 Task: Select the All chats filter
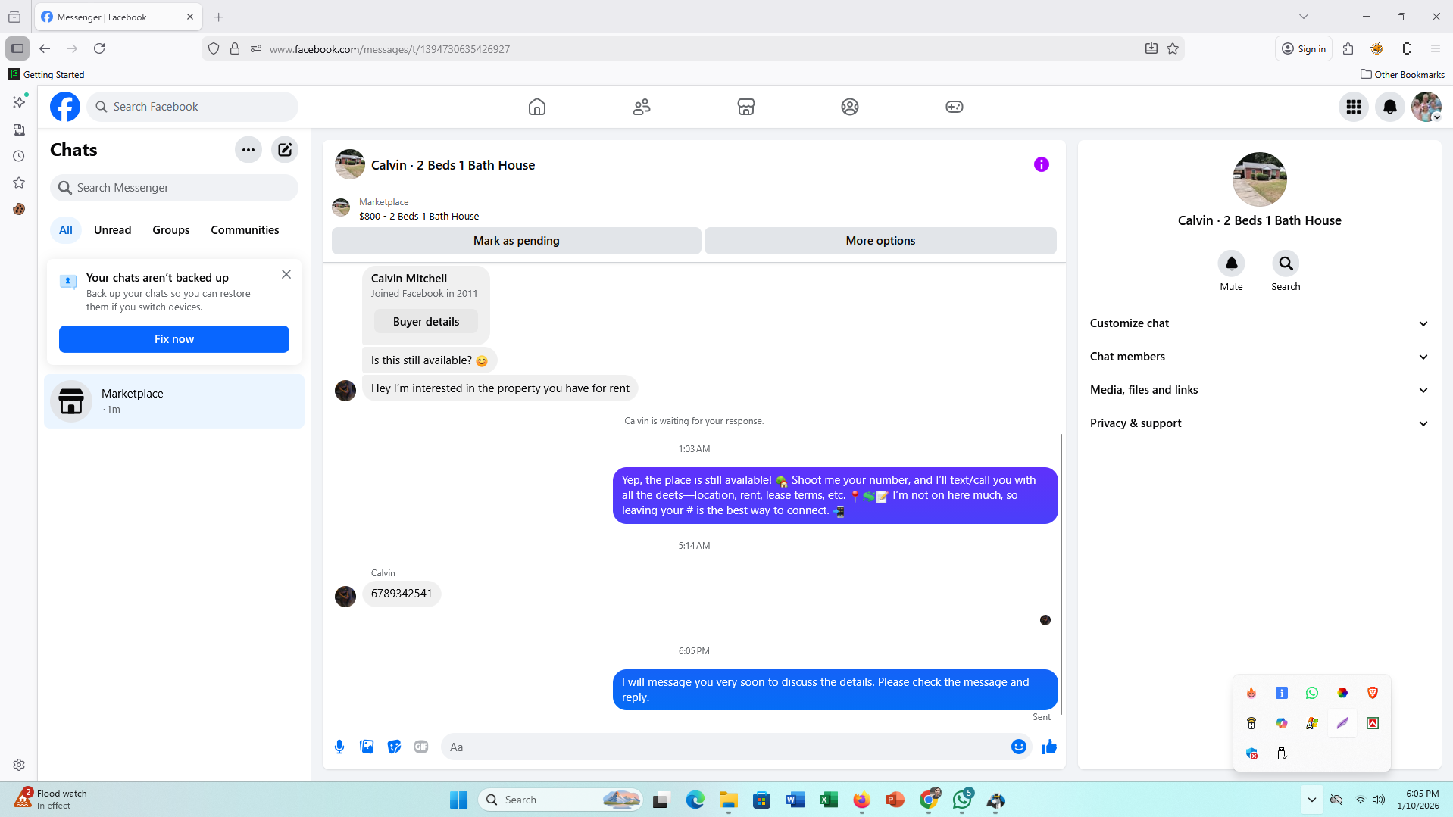(66, 230)
